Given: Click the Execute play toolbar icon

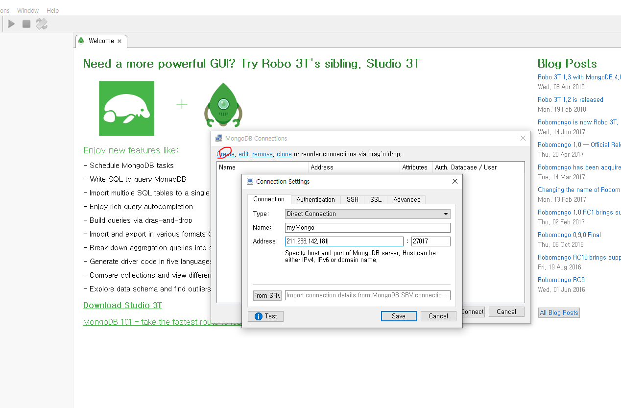Looking at the screenshot, I should tap(11, 24).
